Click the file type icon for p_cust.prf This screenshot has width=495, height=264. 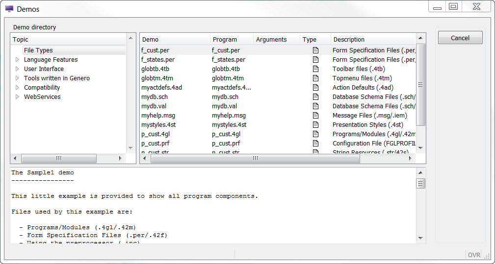[315, 144]
